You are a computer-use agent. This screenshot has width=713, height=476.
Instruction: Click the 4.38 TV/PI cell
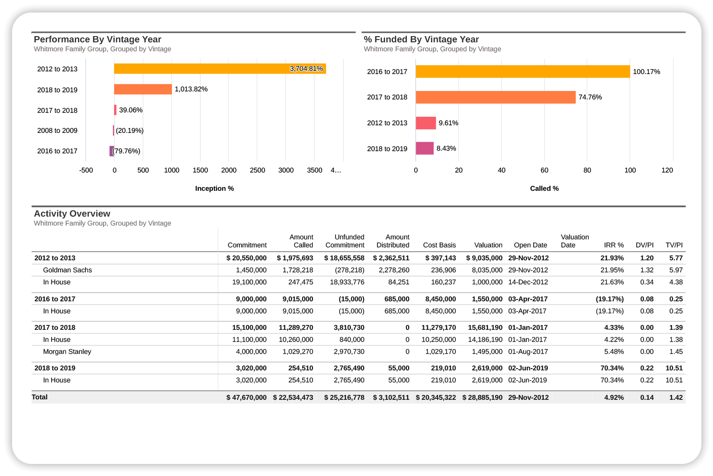[x=676, y=282]
